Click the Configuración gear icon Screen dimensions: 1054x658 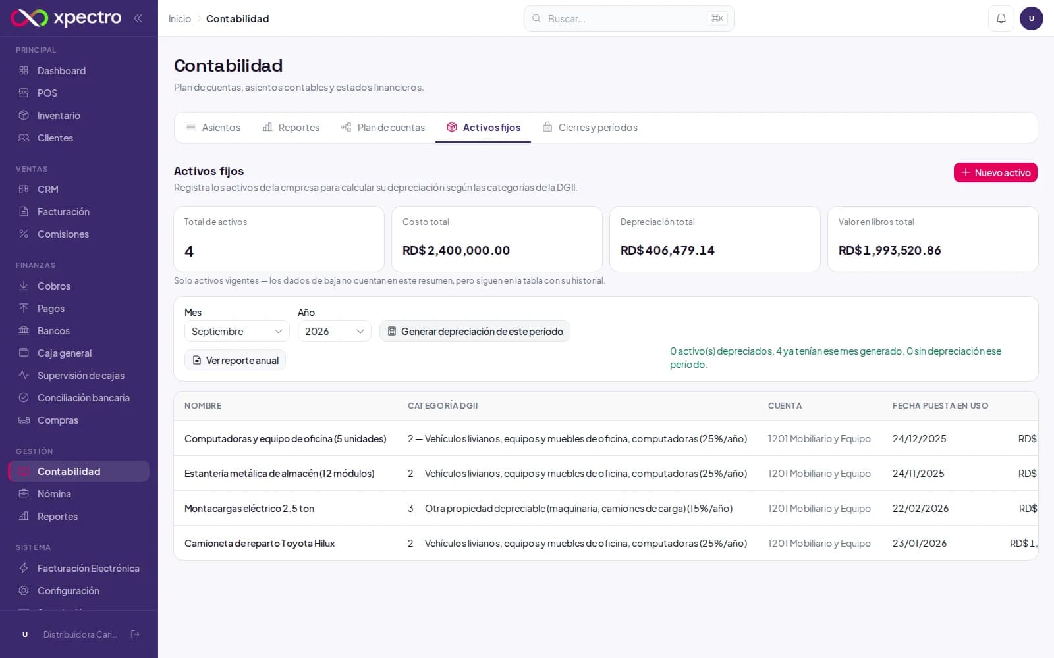(x=24, y=590)
